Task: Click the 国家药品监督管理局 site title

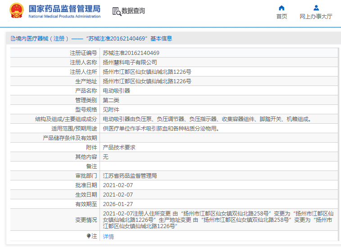Action: click(x=64, y=9)
